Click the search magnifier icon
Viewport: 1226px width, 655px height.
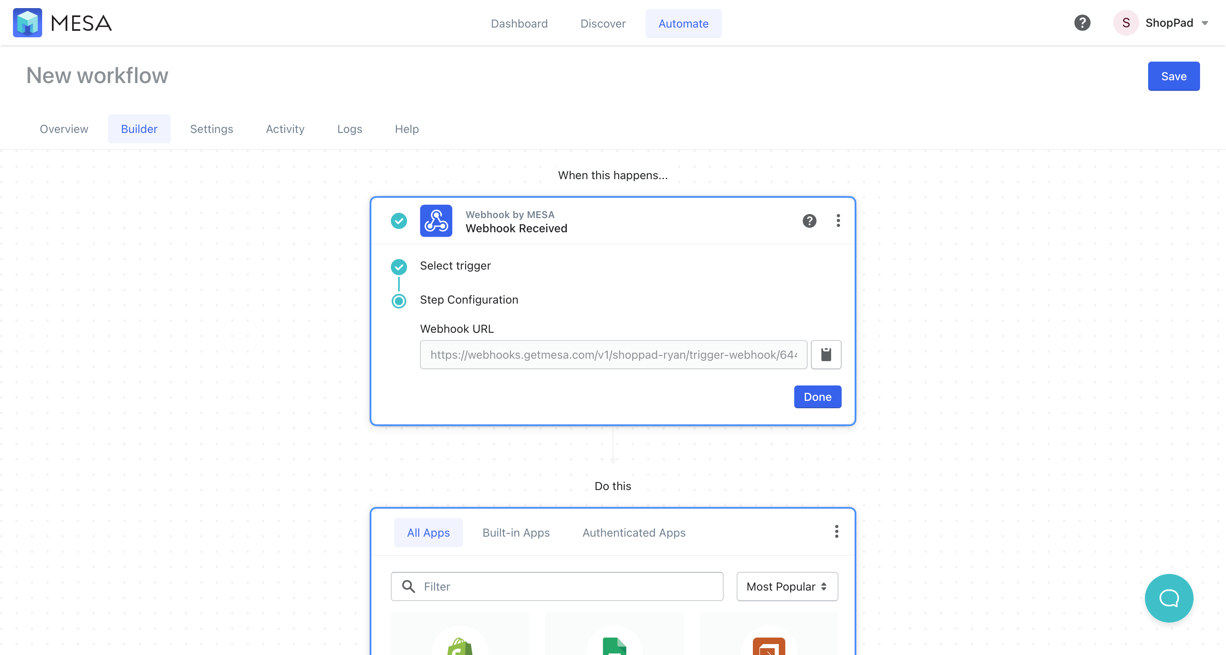coord(408,587)
